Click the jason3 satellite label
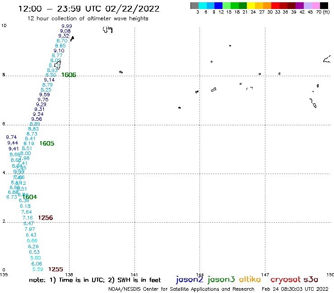 (x=221, y=279)
